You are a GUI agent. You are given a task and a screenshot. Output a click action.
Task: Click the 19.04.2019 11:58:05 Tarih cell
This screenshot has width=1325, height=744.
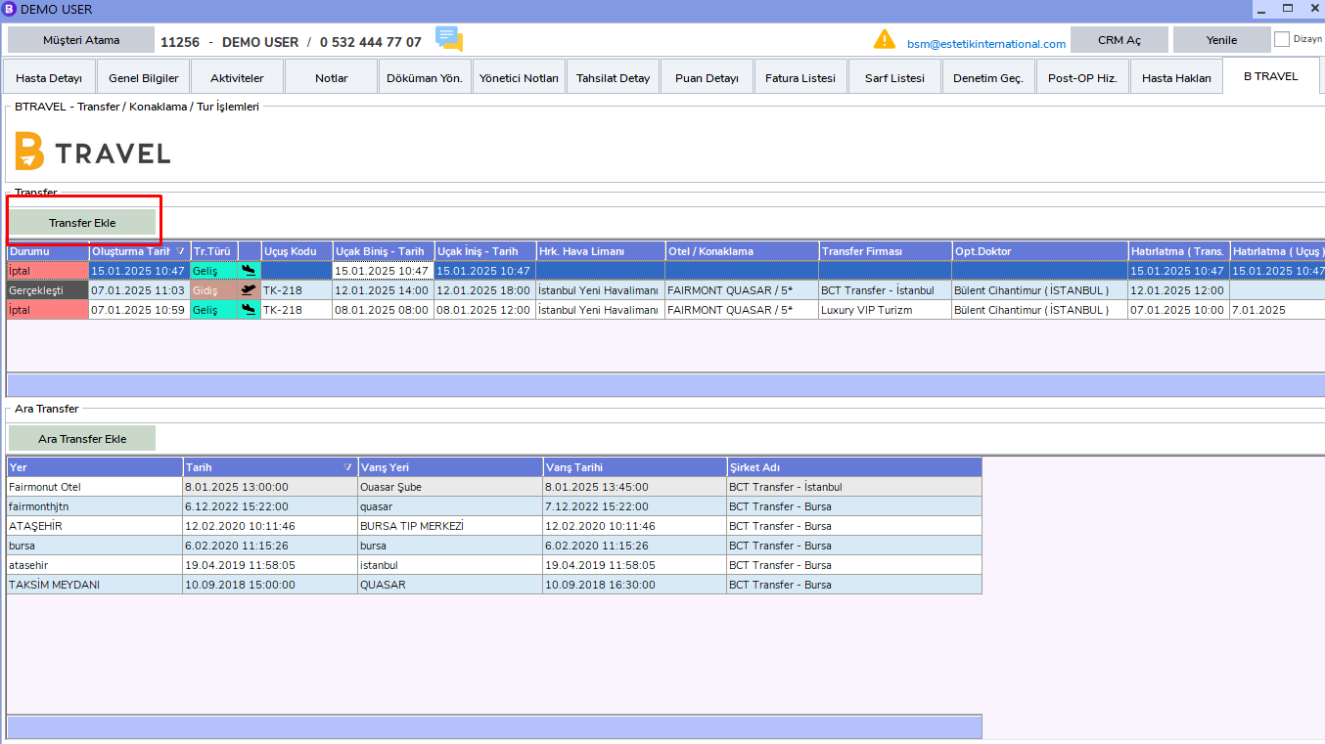click(270, 565)
